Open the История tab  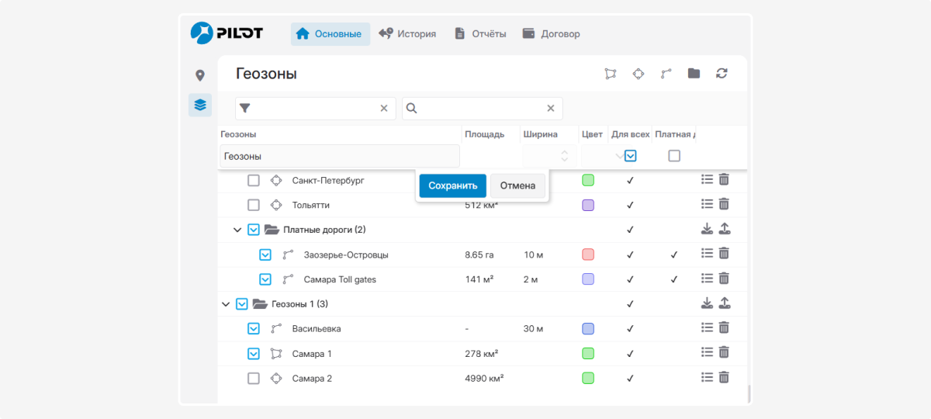[x=407, y=33]
